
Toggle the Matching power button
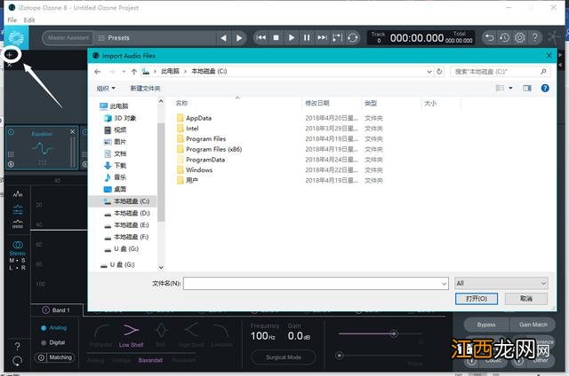click(x=41, y=357)
